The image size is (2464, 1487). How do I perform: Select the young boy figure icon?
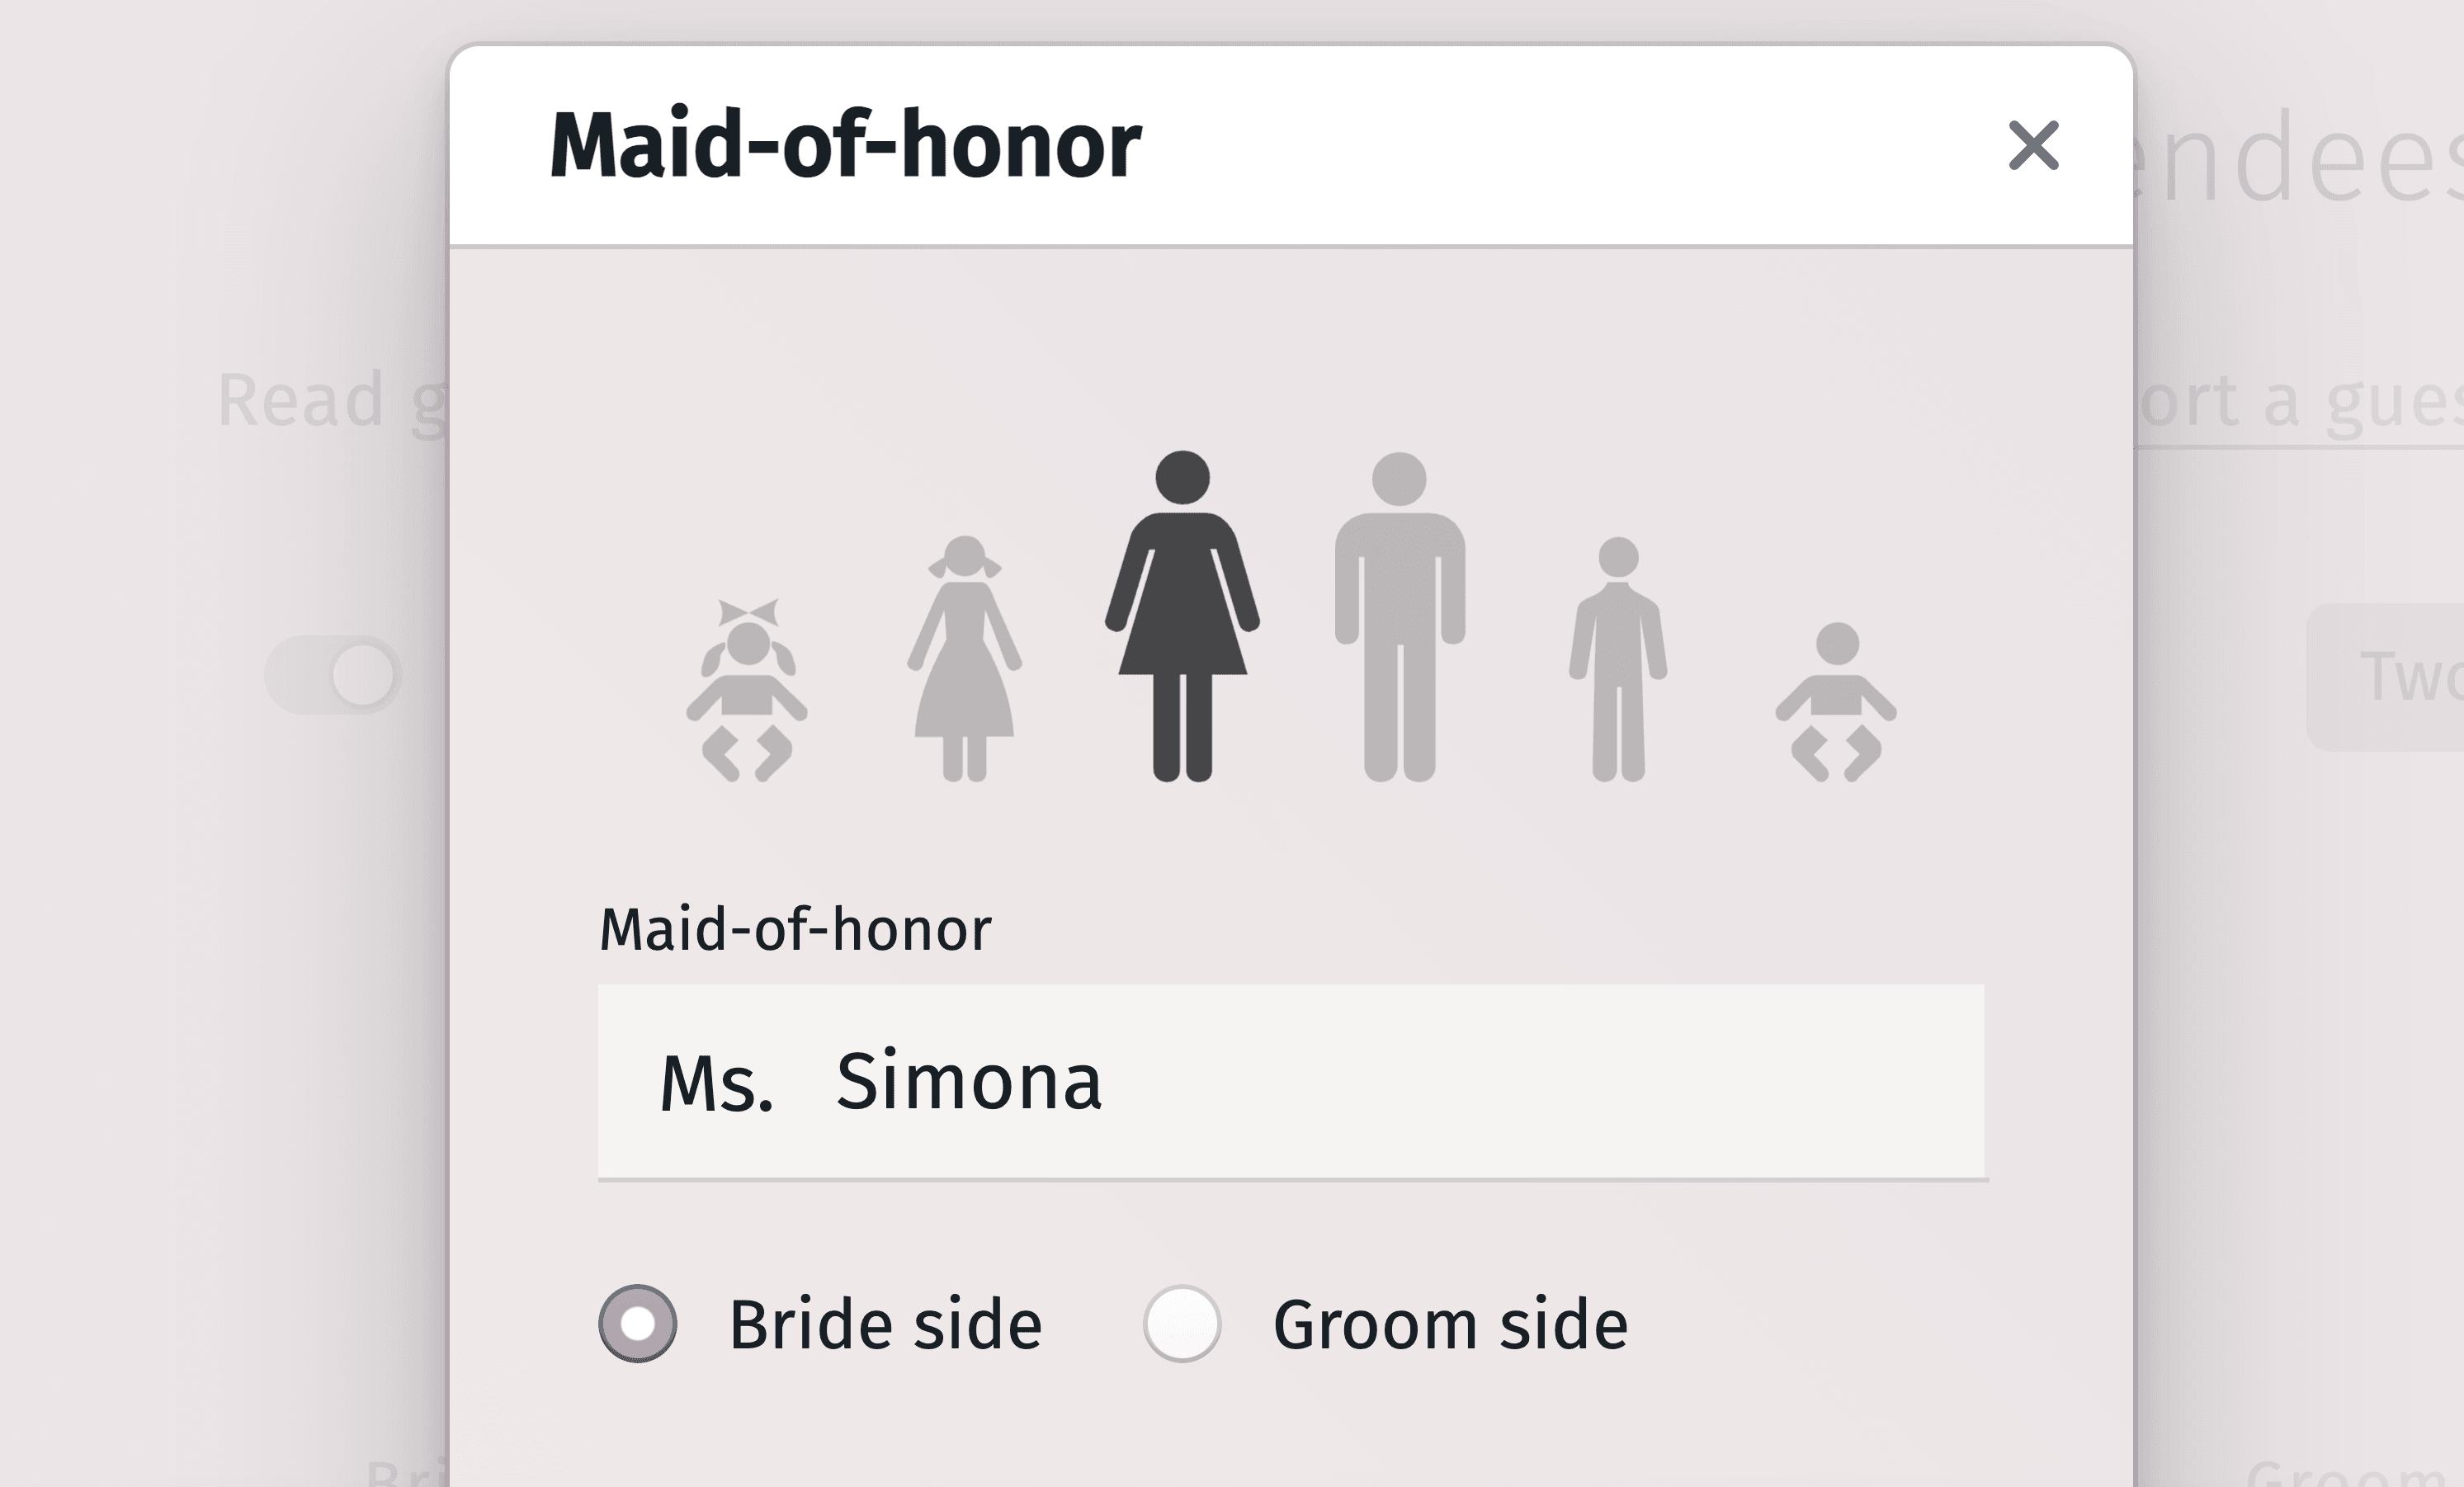click(x=1618, y=659)
